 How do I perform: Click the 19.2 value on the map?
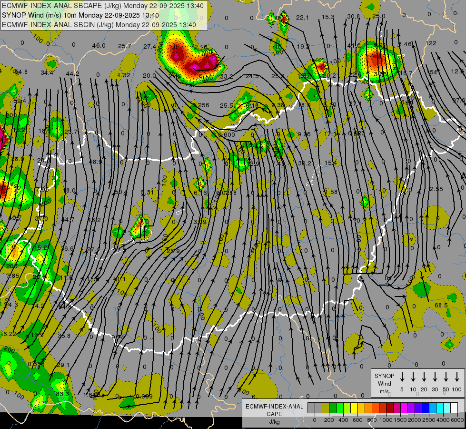[303, 46]
